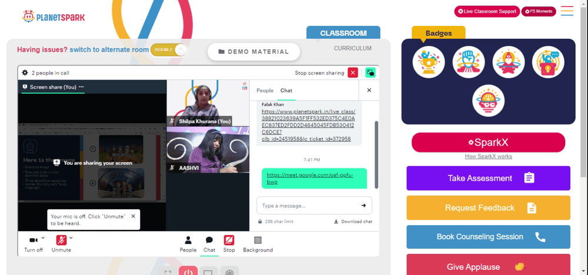Select the speaker podium badge

pyautogui.click(x=548, y=62)
